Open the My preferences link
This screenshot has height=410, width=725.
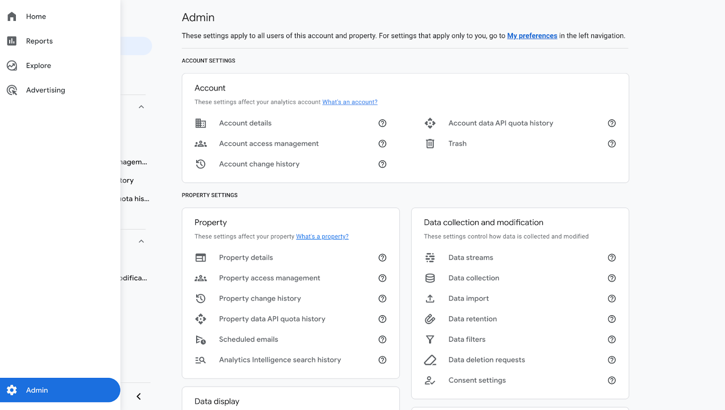click(532, 36)
